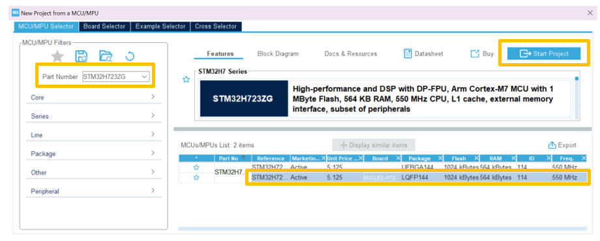Click the save search floppy icon
The height and width of the screenshot is (241, 600).
click(x=81, y=56)
